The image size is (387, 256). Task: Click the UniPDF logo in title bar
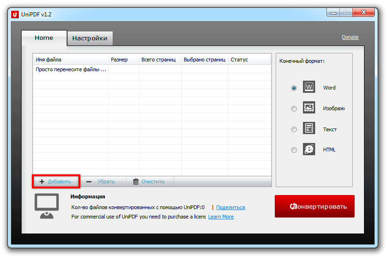click(x=15, y=15)
